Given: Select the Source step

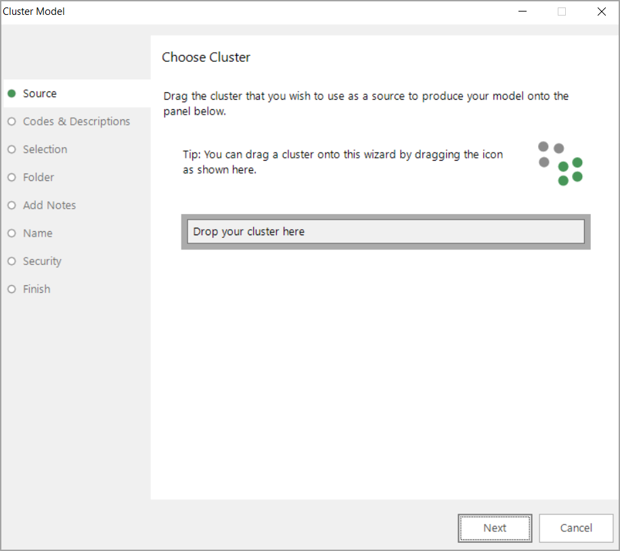Looking at the screenshot, I should (x=77, y=94).
